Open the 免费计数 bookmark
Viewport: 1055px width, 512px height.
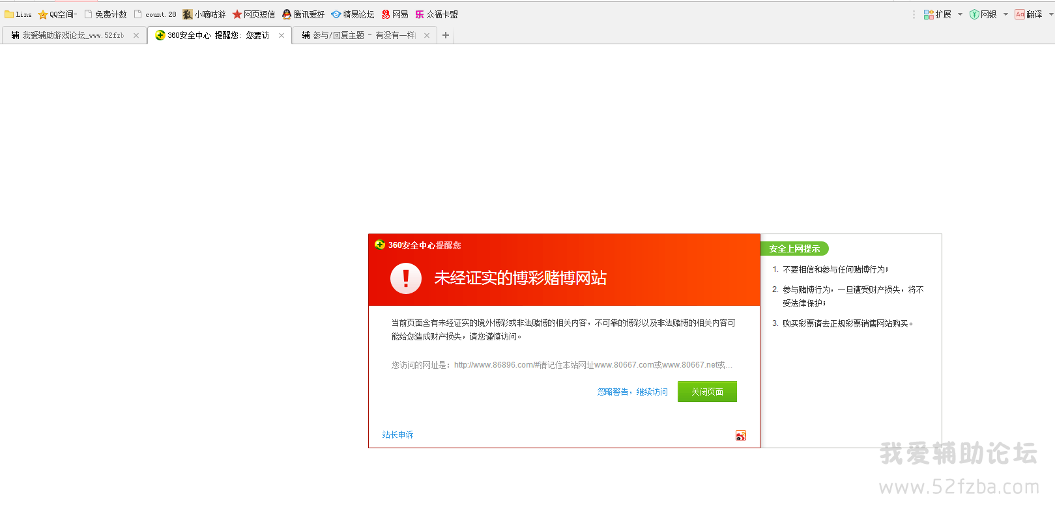(x=106, y=14)
